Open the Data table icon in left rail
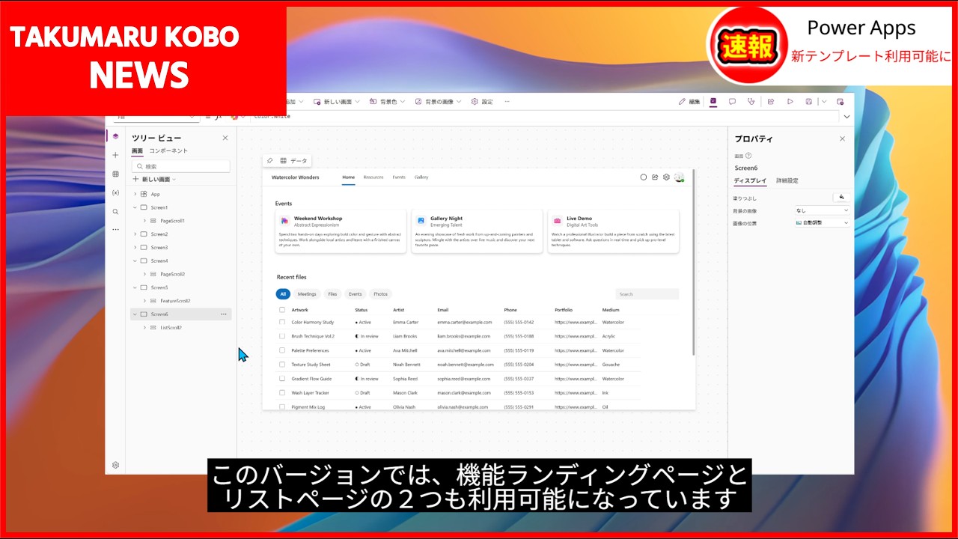This screenshot has height=539, width=958. (115, 174)
